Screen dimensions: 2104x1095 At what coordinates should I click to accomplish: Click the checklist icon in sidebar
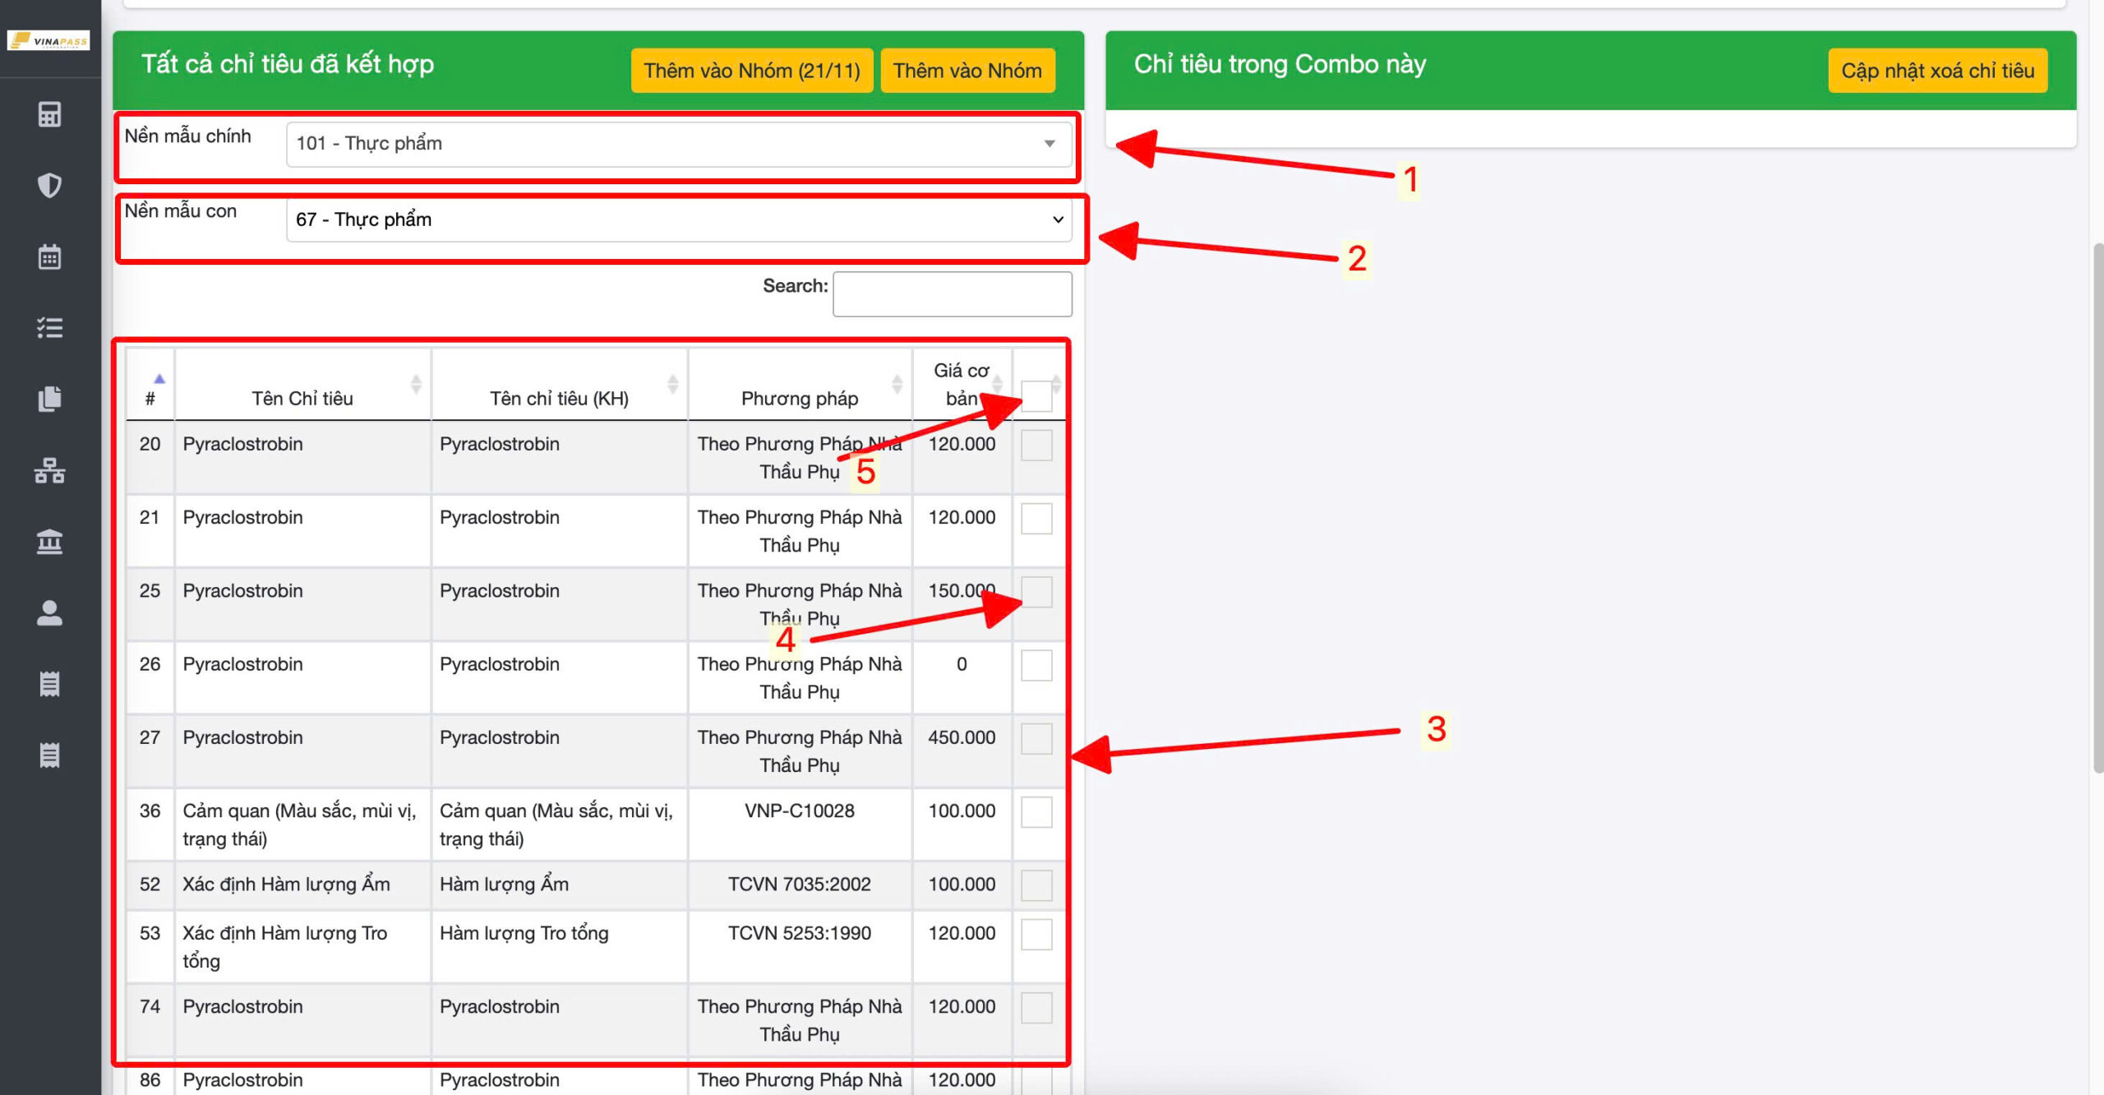[49, 328]
